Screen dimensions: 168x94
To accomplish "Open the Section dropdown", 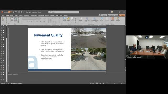I will pos(19,22).
